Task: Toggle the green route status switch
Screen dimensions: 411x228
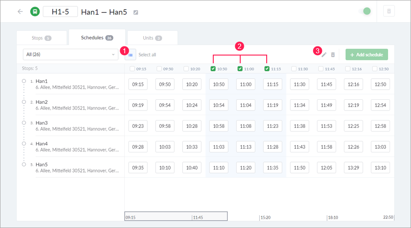Action: (366, 11)
